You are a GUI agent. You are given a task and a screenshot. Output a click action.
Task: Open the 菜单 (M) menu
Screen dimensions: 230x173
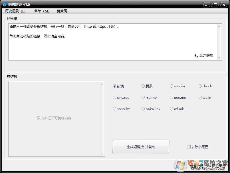click(42, 11)
